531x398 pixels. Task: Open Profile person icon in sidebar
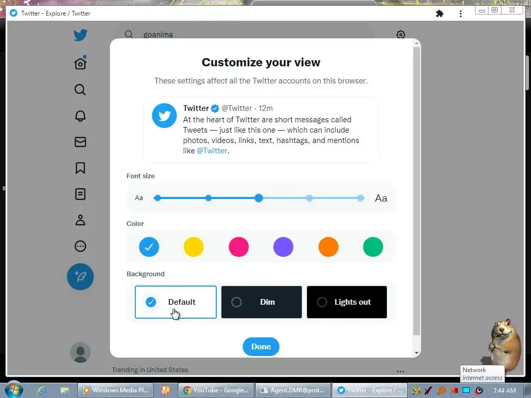(80, 220)
